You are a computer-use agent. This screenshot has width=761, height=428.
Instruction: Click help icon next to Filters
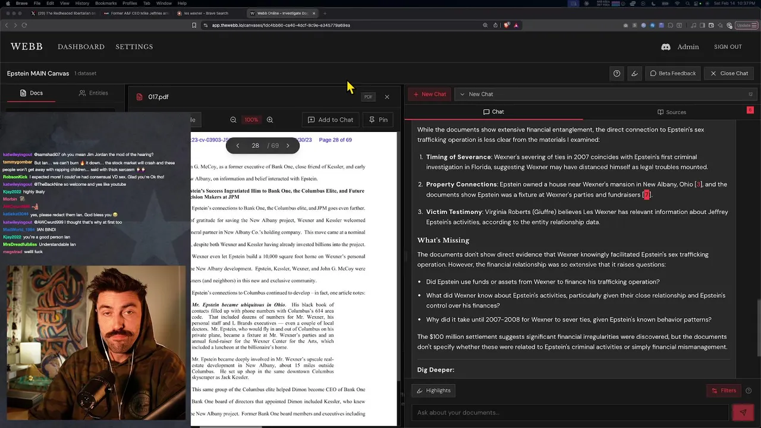point(749,391)
